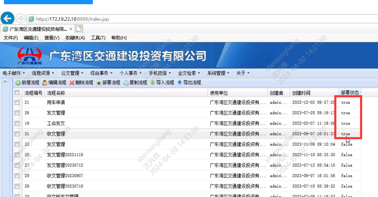The width and height of the screenshot is (378, 197).
Task: Check the box for row 29 收文管理20230718
Action: (x=17, y=186)
